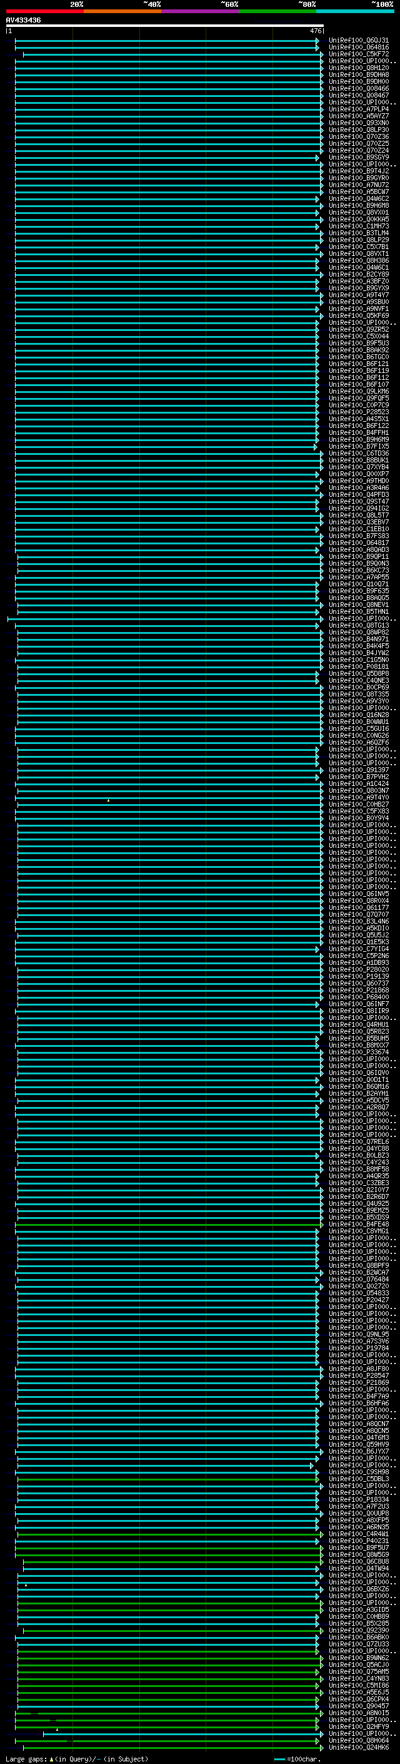Viewport: 400px width, 1764px height.
Task: Click the green ~80% legend segment
Action: pyautogui.click(x=277, y=12)
